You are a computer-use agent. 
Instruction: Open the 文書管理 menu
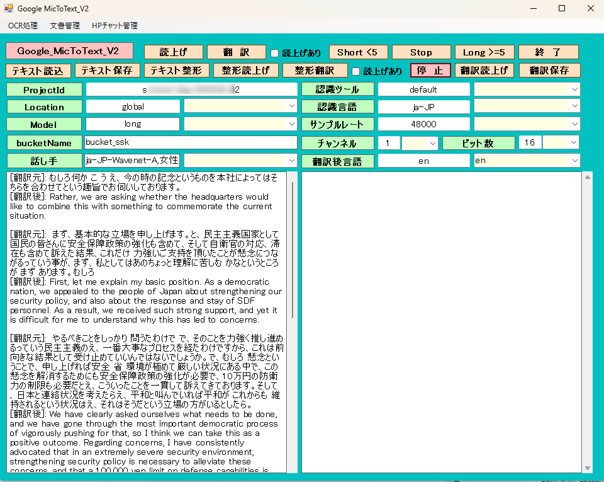tap(65, 26)
